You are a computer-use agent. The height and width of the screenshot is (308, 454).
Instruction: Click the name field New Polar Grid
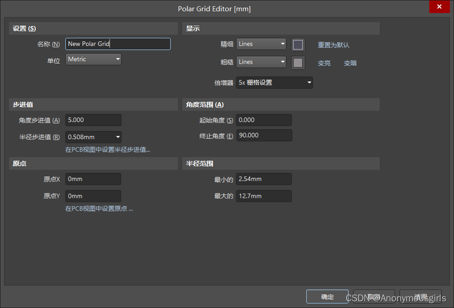click(x=118, y=44)
